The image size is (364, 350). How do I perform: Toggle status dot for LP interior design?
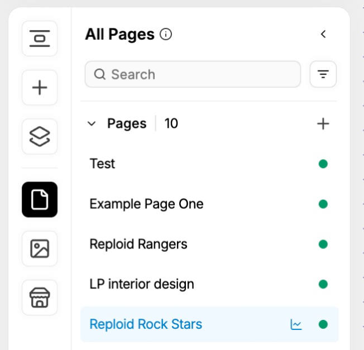[x=323, y=284]
